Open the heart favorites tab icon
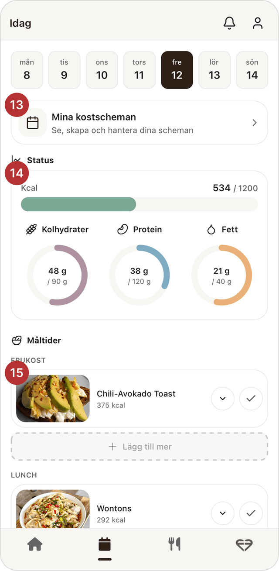 point(244,544)
